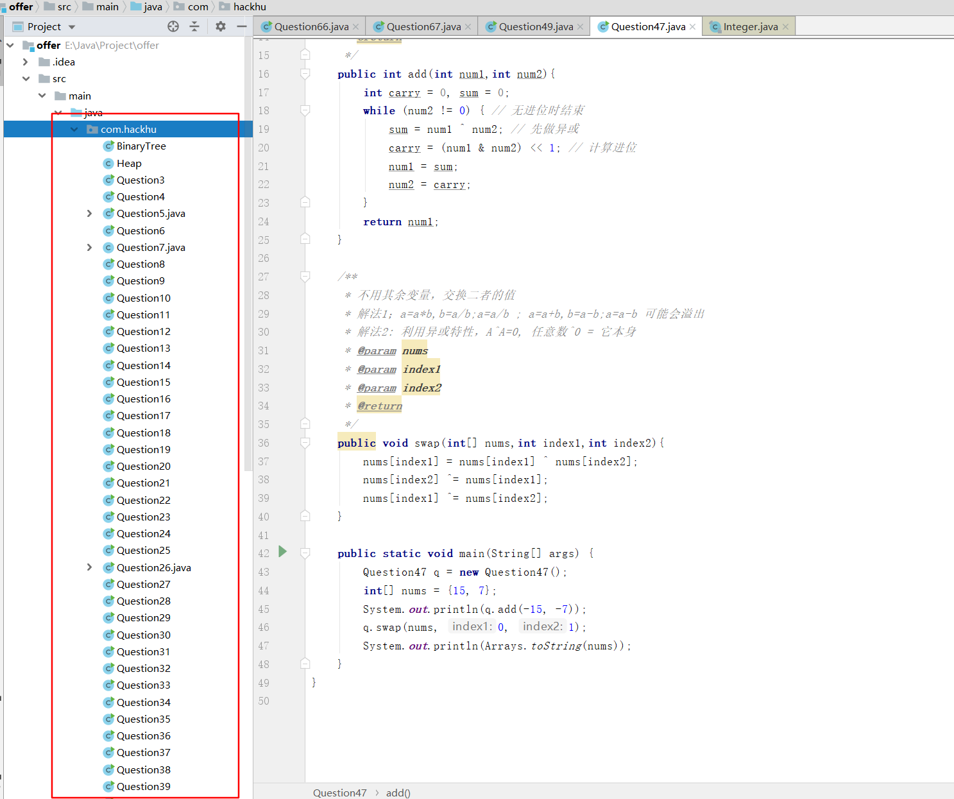The width and height of the screenshot is (954, 799).
Task: Fold the while loop at line 18
Action: [x=305, y=110]
